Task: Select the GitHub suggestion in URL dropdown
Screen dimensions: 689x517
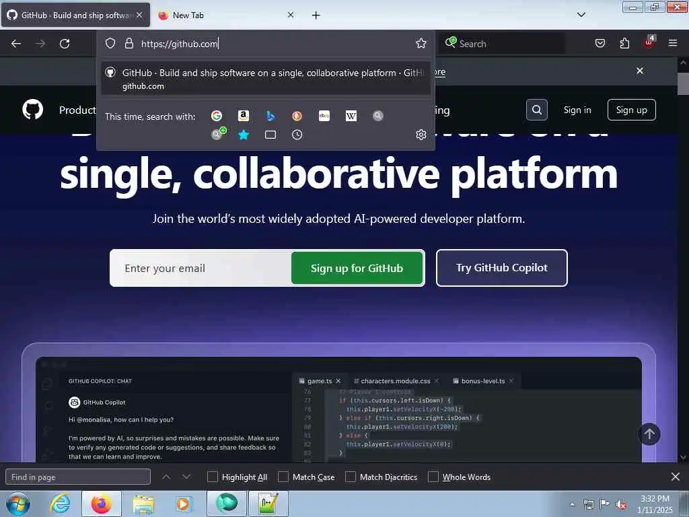Action: [266, 79]
